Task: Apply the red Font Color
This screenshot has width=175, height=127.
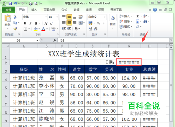Action: (43, 29)
